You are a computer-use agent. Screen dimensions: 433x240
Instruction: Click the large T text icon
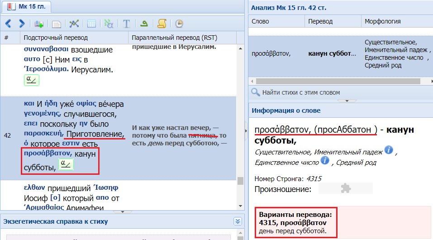click(127, 24)
